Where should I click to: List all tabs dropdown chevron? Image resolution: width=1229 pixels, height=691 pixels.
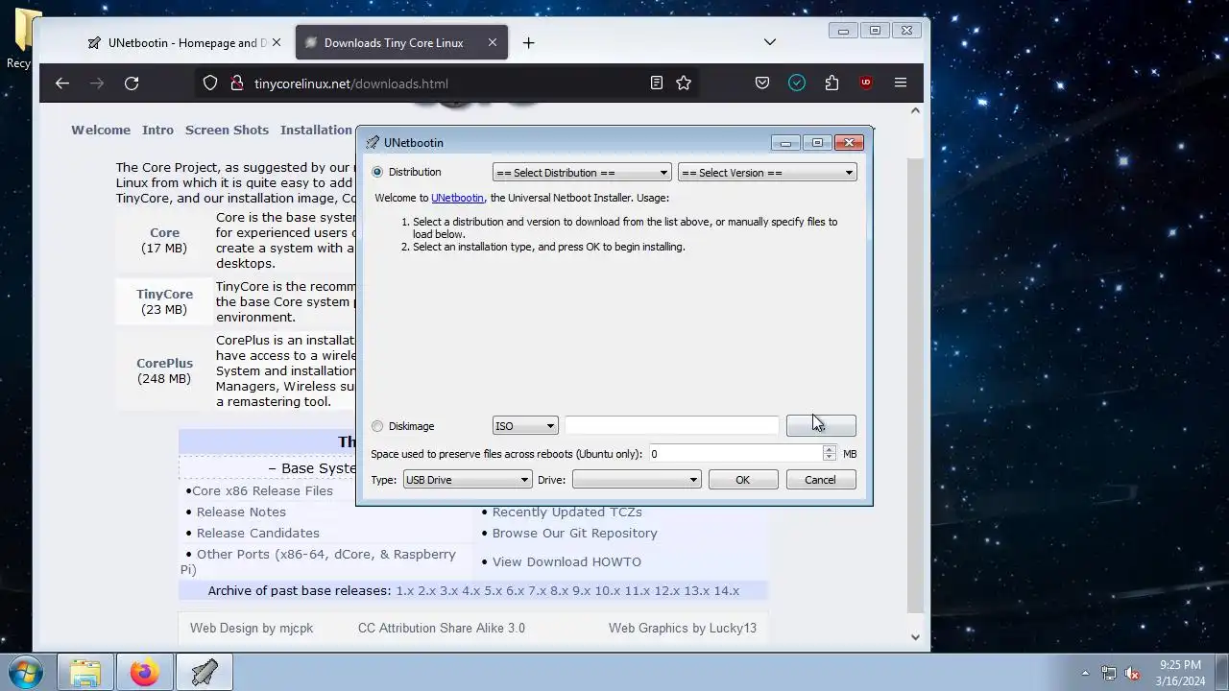(770, 42)
